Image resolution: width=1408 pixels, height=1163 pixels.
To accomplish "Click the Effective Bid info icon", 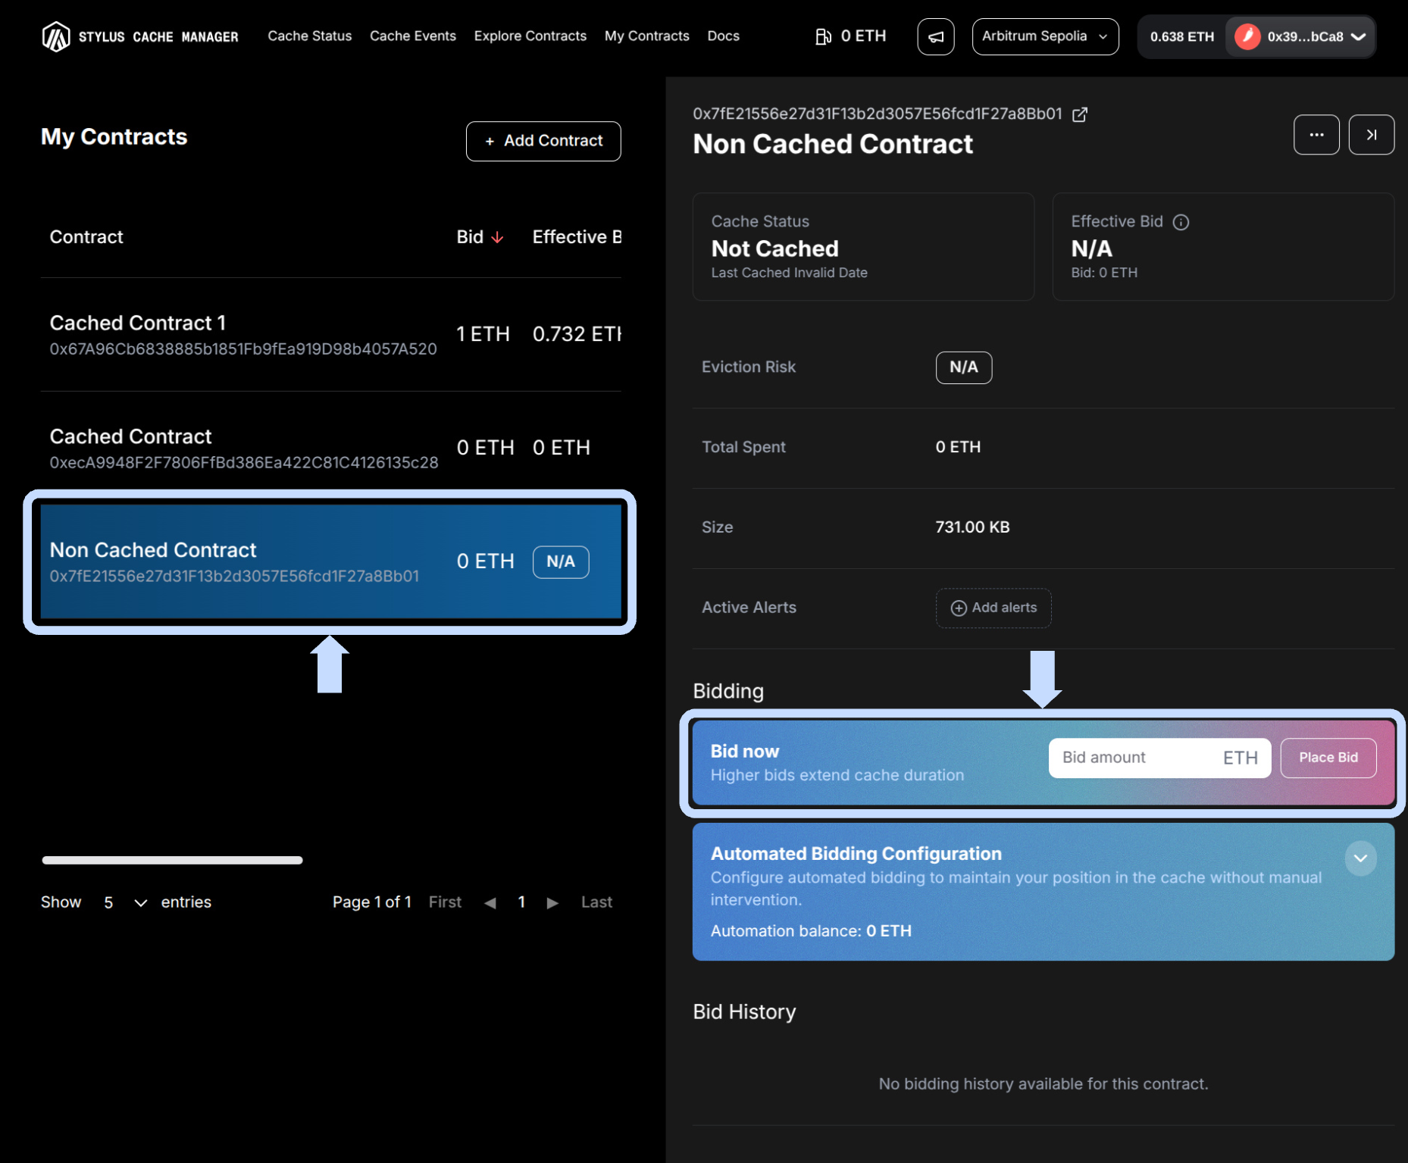I will pos(1181,222).
